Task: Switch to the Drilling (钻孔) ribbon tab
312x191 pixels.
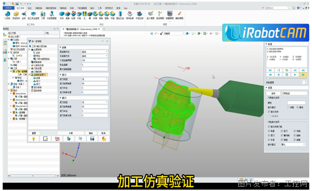Action: click(30, 8)
